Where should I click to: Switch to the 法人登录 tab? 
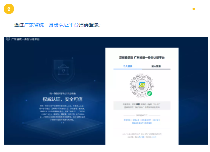coord(156,66)
